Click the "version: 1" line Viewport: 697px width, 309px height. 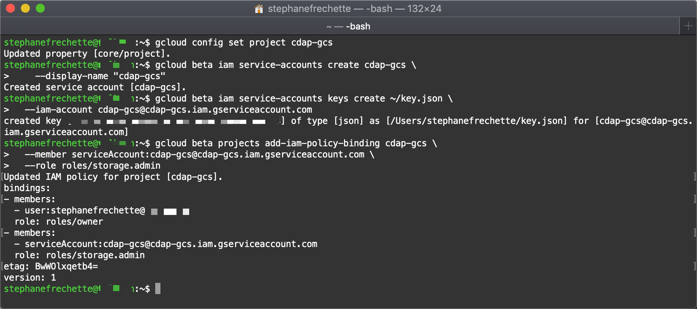[29, 277]
